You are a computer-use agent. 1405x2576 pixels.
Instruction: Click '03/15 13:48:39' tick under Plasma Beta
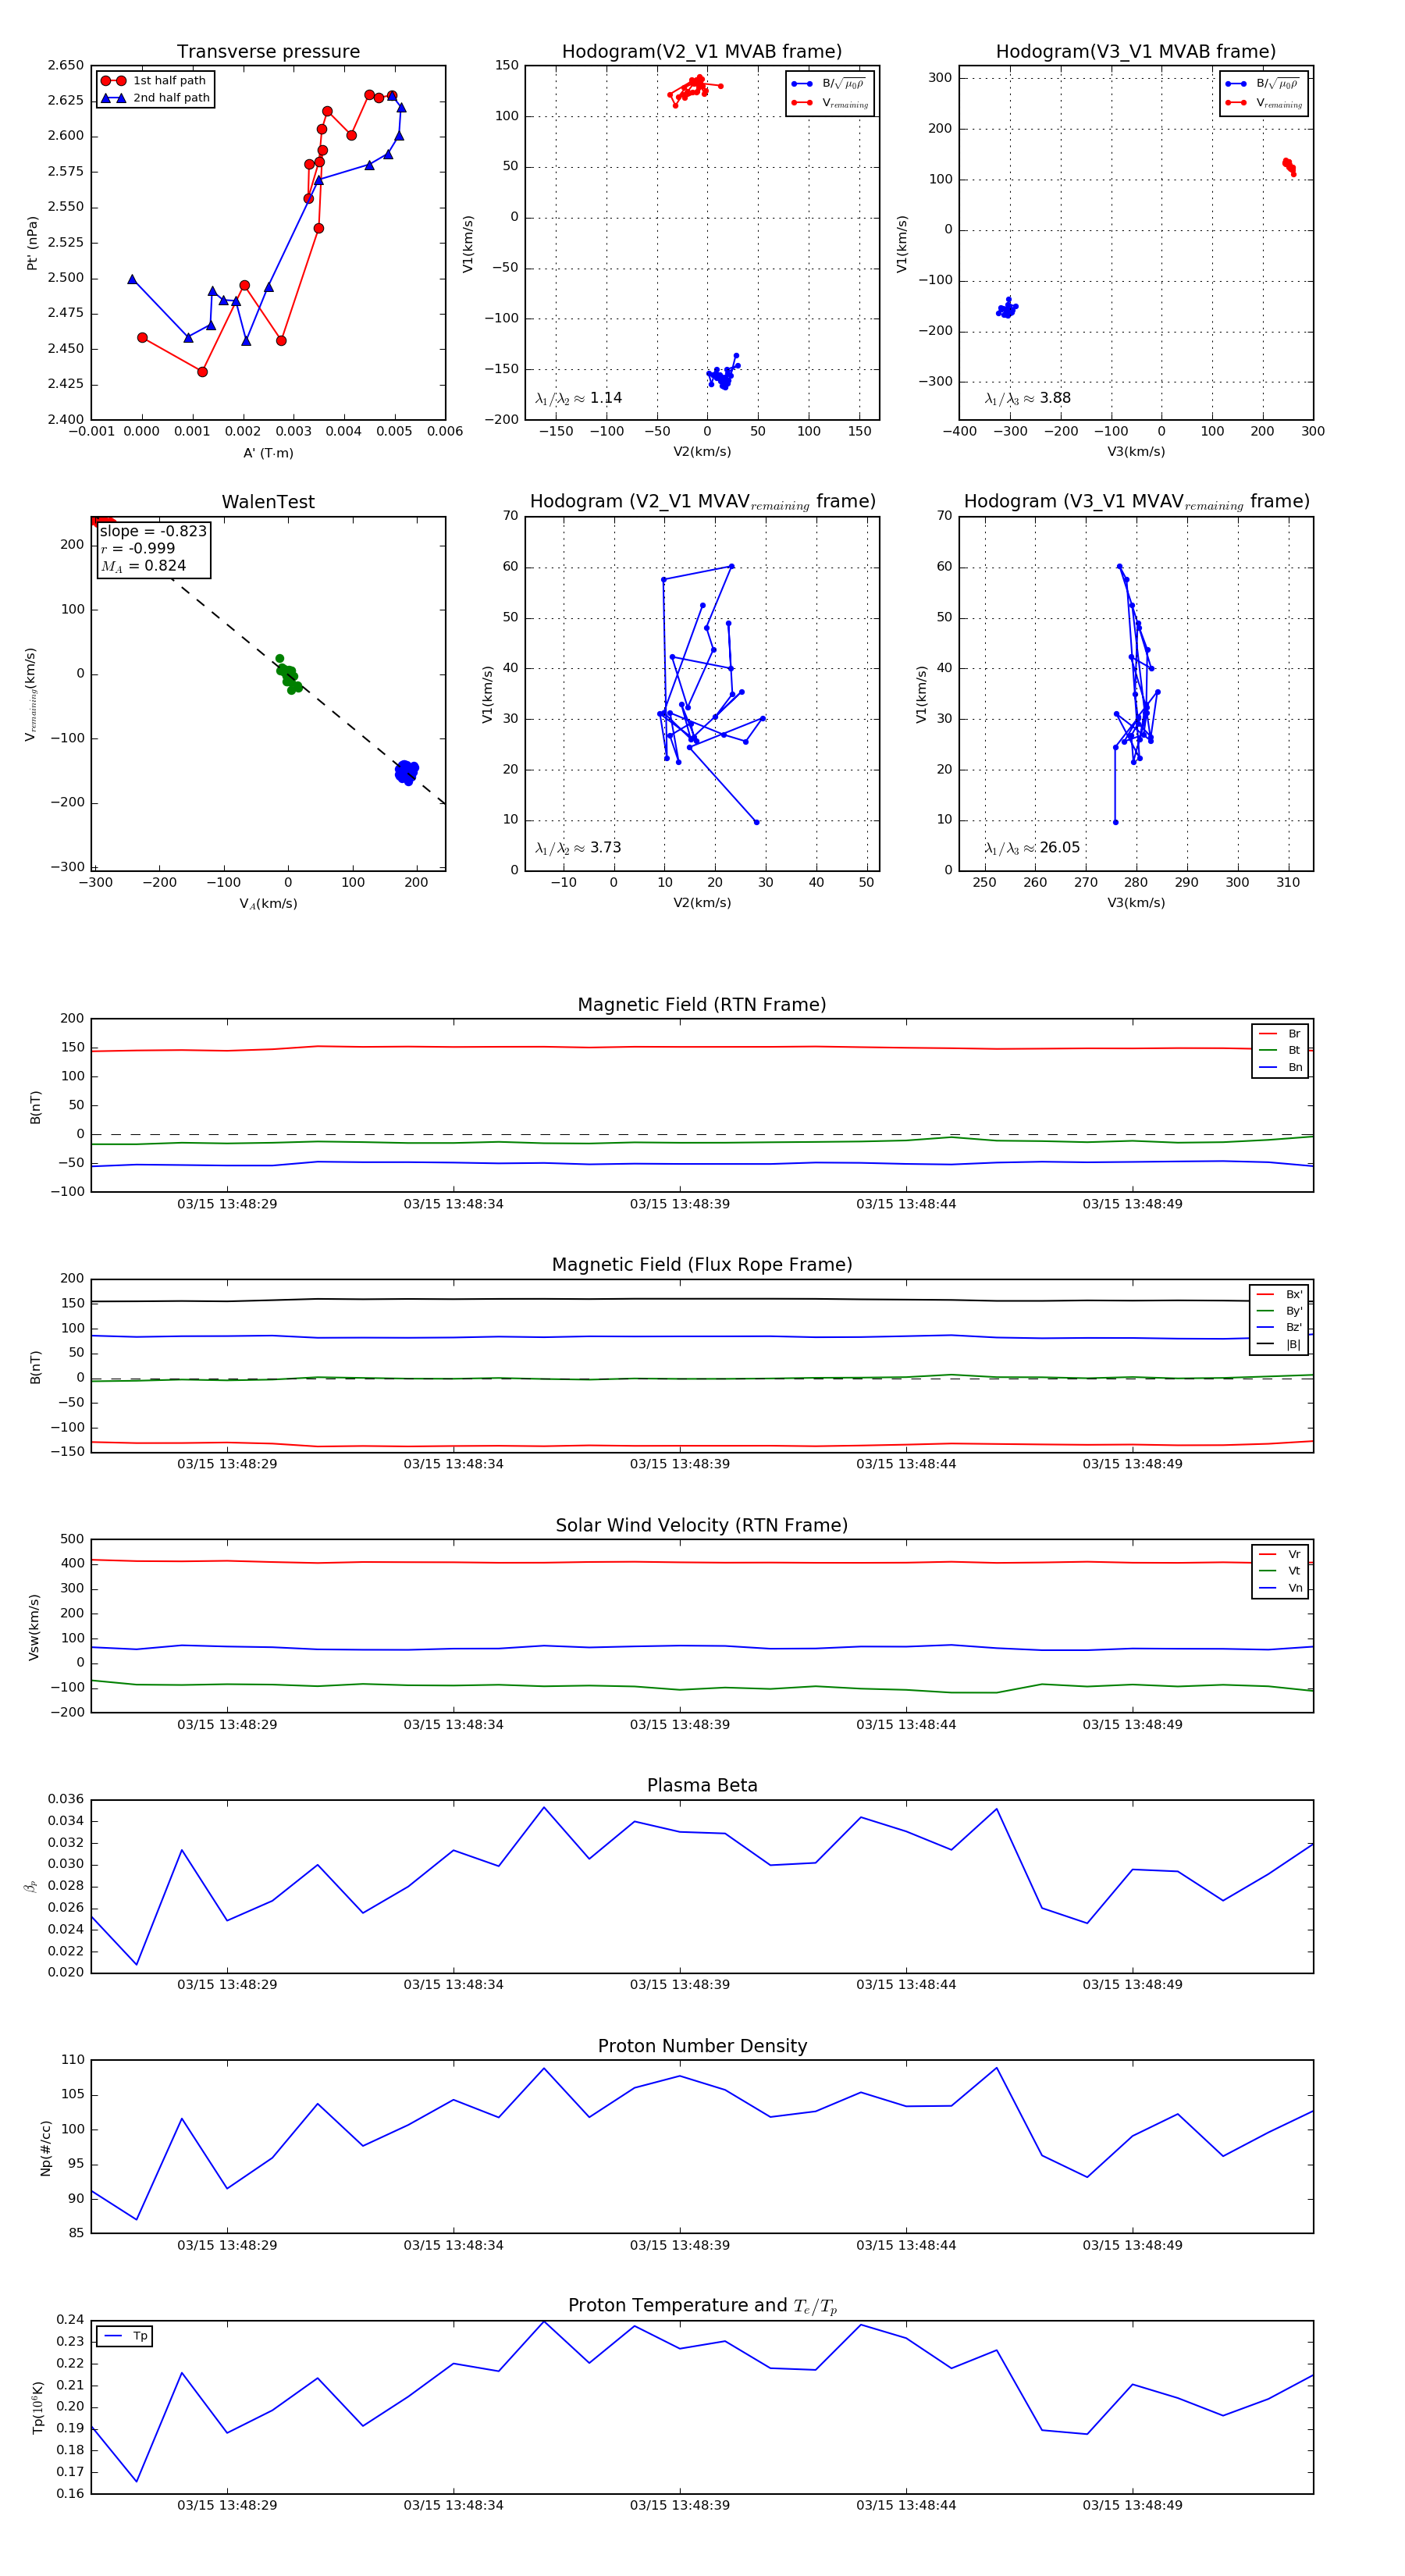click(x=680, y=1985)
